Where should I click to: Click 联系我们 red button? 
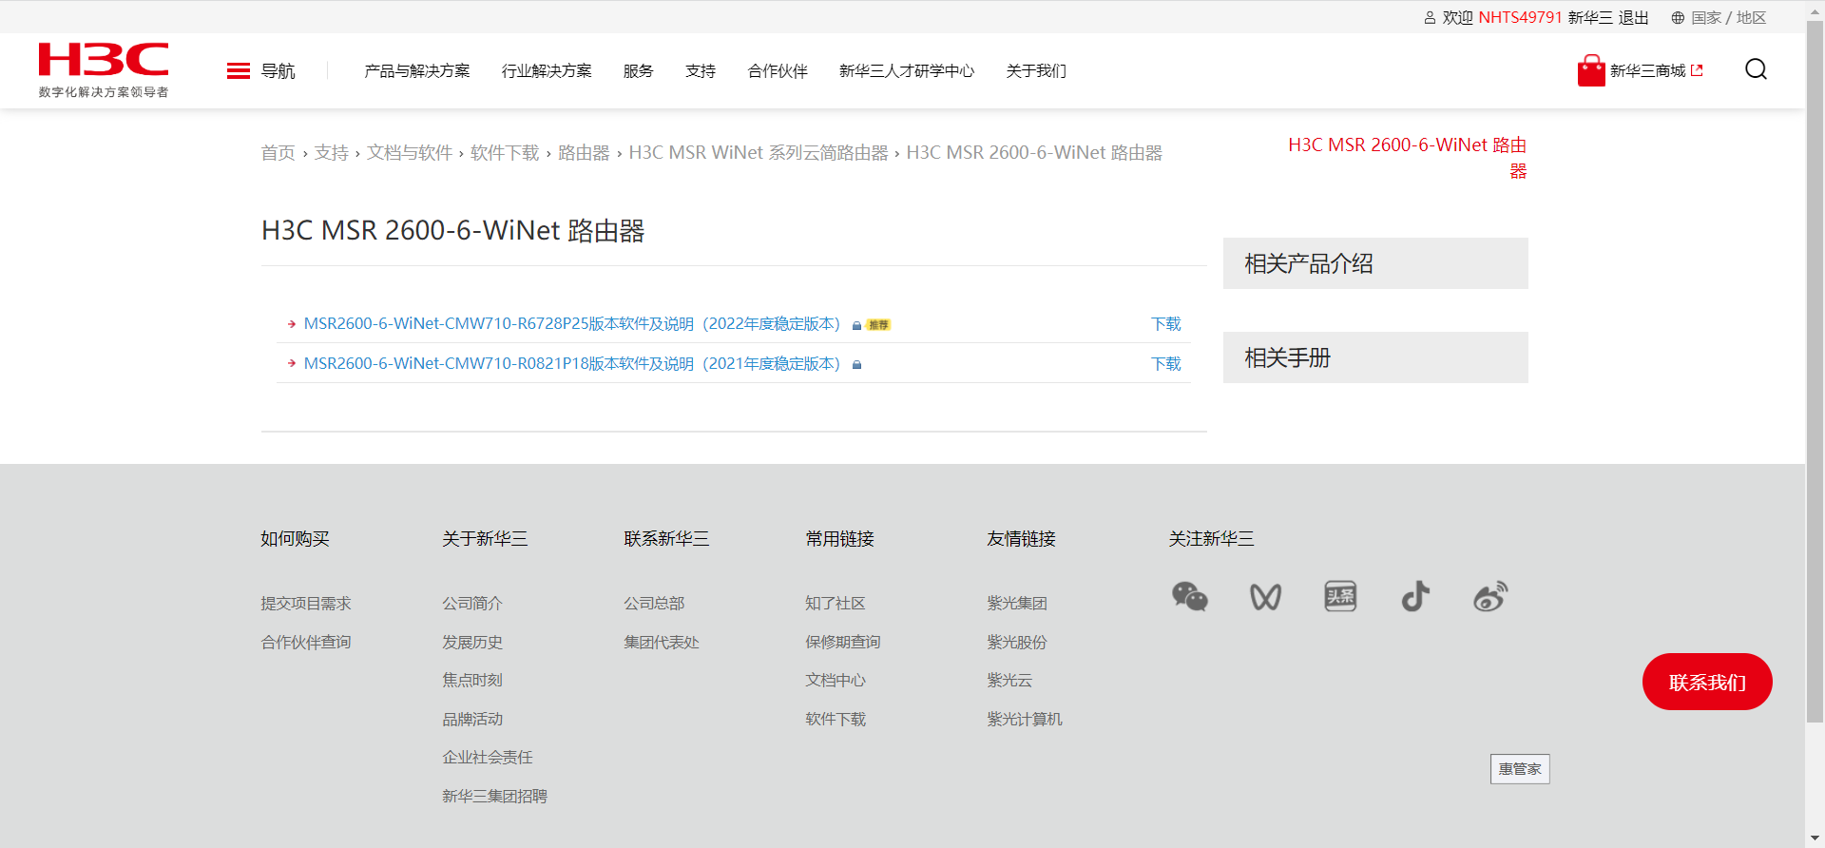point(1707,682)
